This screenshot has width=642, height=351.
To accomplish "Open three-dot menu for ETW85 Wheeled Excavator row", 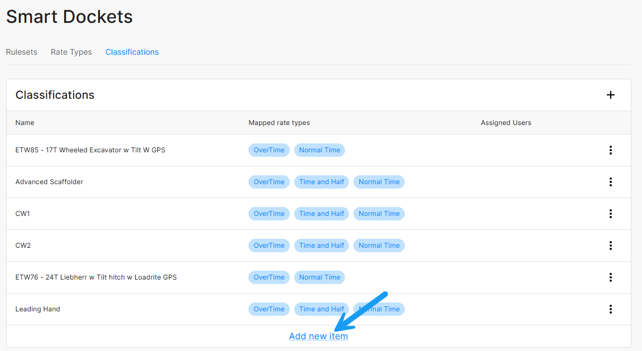I will (x=611, y=150).
